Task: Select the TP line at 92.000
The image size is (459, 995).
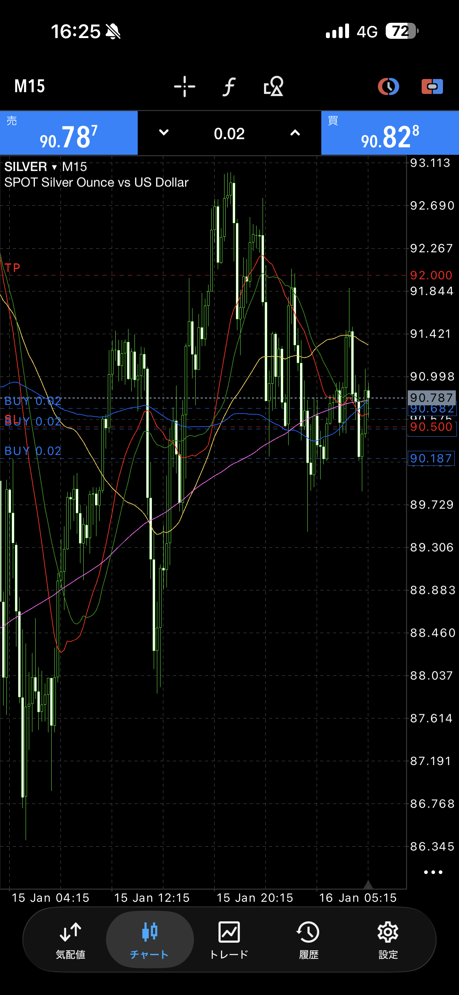Action: click(x=193, y=275)
